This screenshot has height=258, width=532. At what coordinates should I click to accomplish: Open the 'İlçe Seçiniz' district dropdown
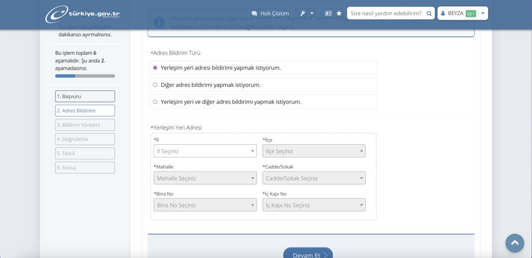314,151
